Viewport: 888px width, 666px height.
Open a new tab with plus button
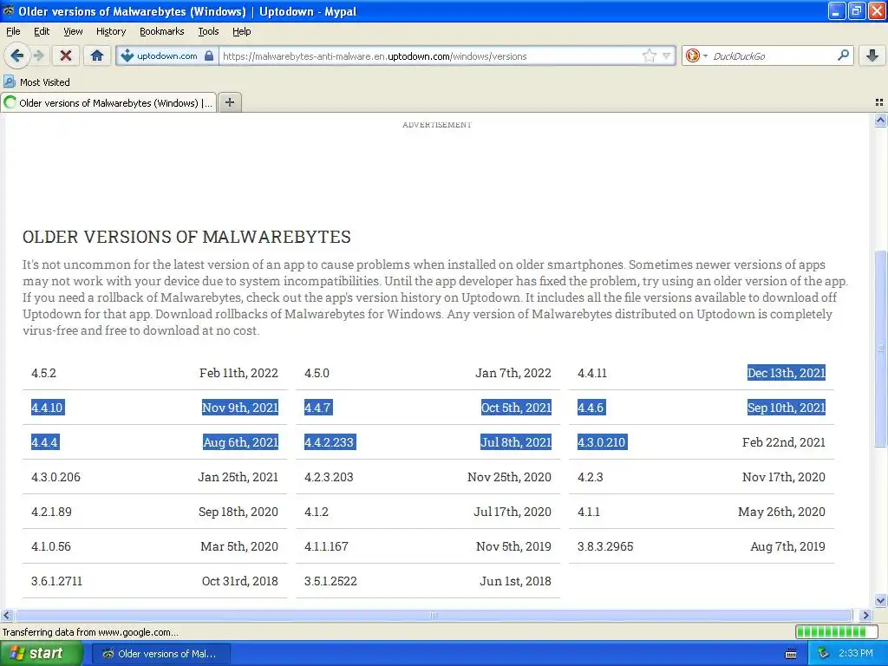point(229,102)
